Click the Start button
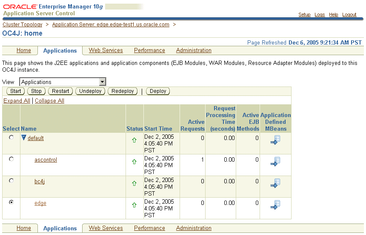The width and height of the screenshot is (366, 235). tap(15, 91)
